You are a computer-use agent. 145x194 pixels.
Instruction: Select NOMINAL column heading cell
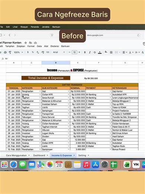[x=78, y=88]
